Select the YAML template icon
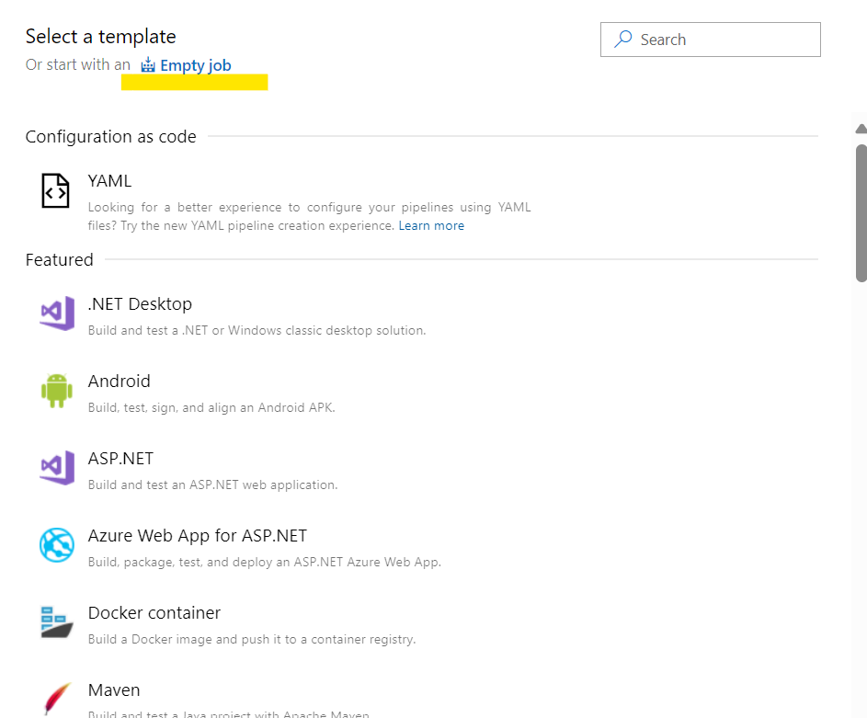The image size is (867, 718). 55,189
